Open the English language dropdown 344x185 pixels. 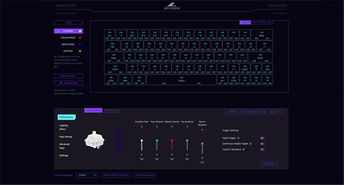[x=87, y=175]
